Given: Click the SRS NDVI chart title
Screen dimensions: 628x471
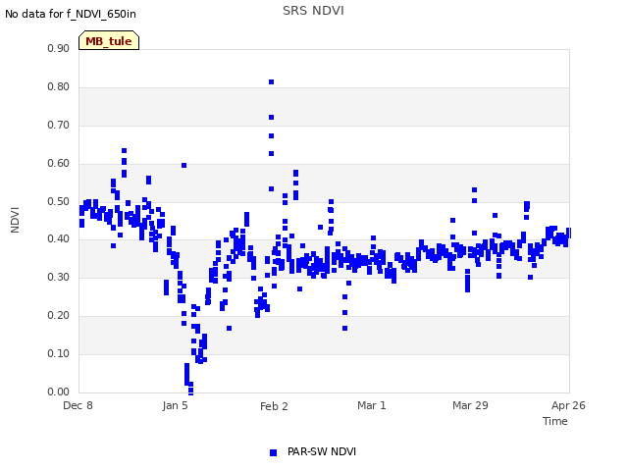Looking at the screenshot, I should click(313, 11).
